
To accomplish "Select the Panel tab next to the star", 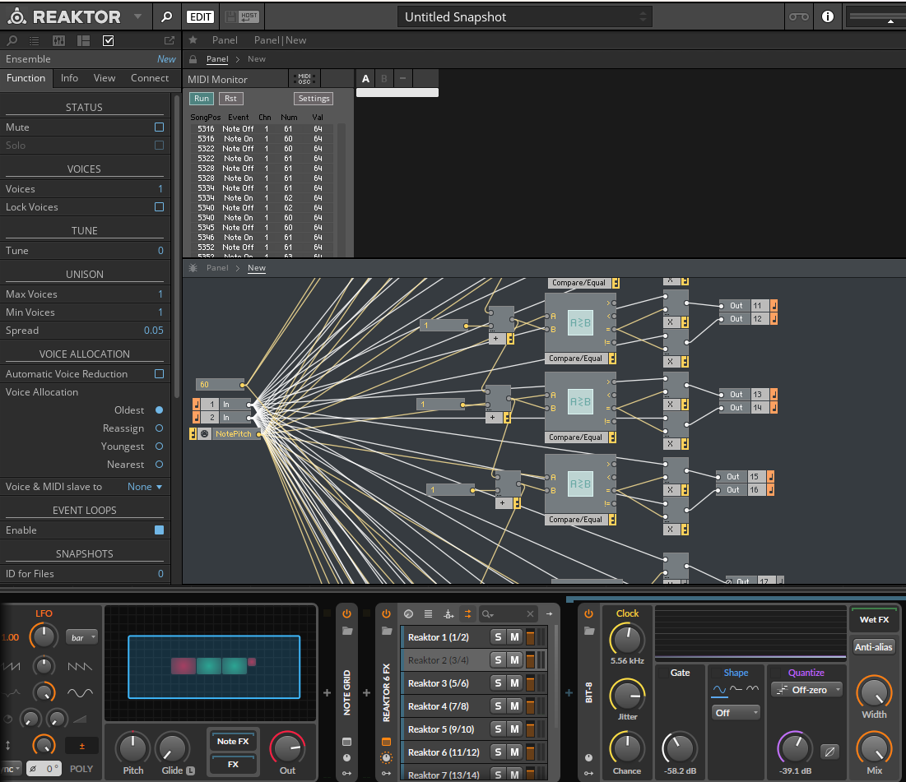I will coord(225,39).
